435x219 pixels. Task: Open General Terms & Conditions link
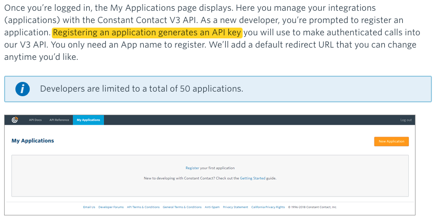(182, 207)
